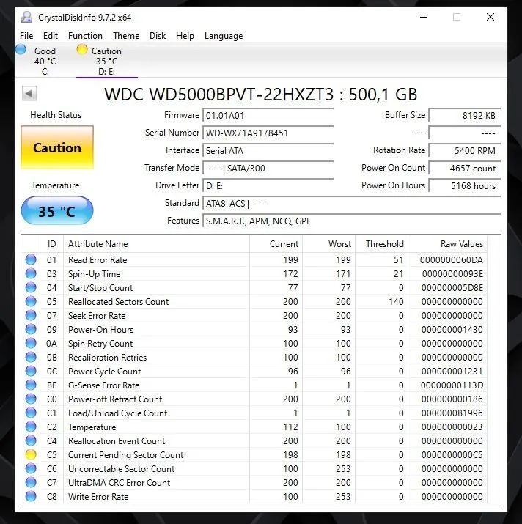Click the Buffer Size field 8192 KB
This screenshot has width=522, height=524.
(x=465, y=116)
